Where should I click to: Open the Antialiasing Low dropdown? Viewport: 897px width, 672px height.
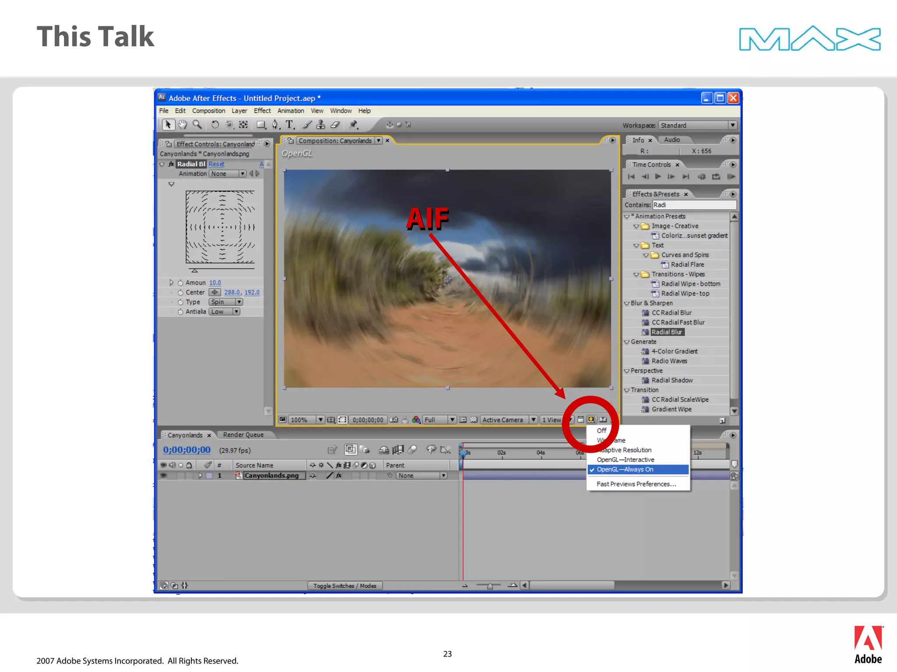click(224, 312)
